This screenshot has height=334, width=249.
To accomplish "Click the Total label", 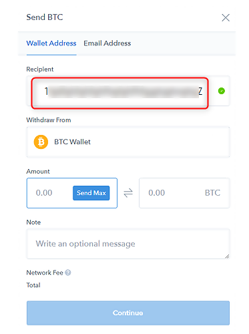I will [33, 285].
